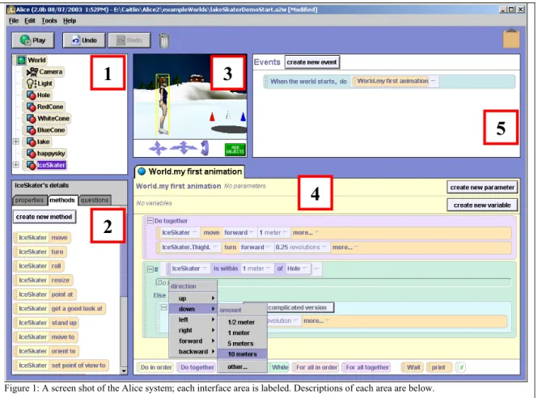Click the camera horizontal move arrows
Screen dimensions: 538x398
click(184, 148)
